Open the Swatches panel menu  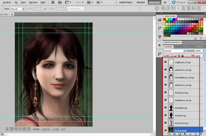(204, 16)
